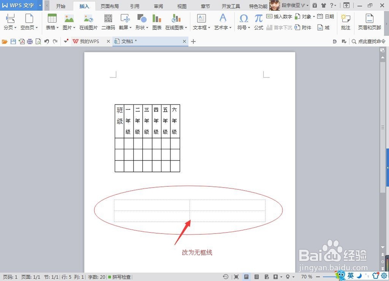Click 插入数字 insert number

279,17
